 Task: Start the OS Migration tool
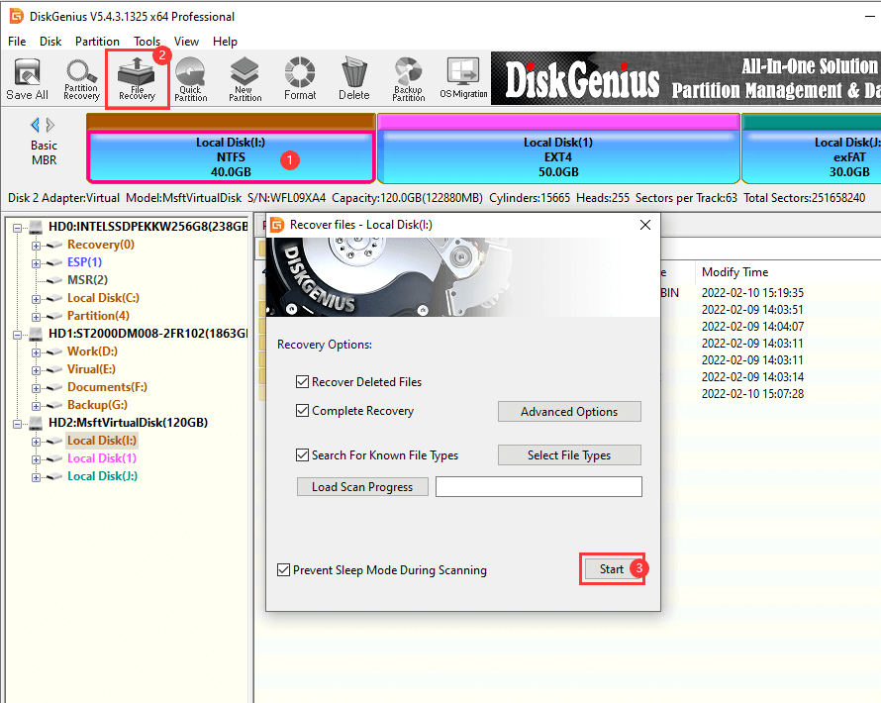click(x=463, y=79)
